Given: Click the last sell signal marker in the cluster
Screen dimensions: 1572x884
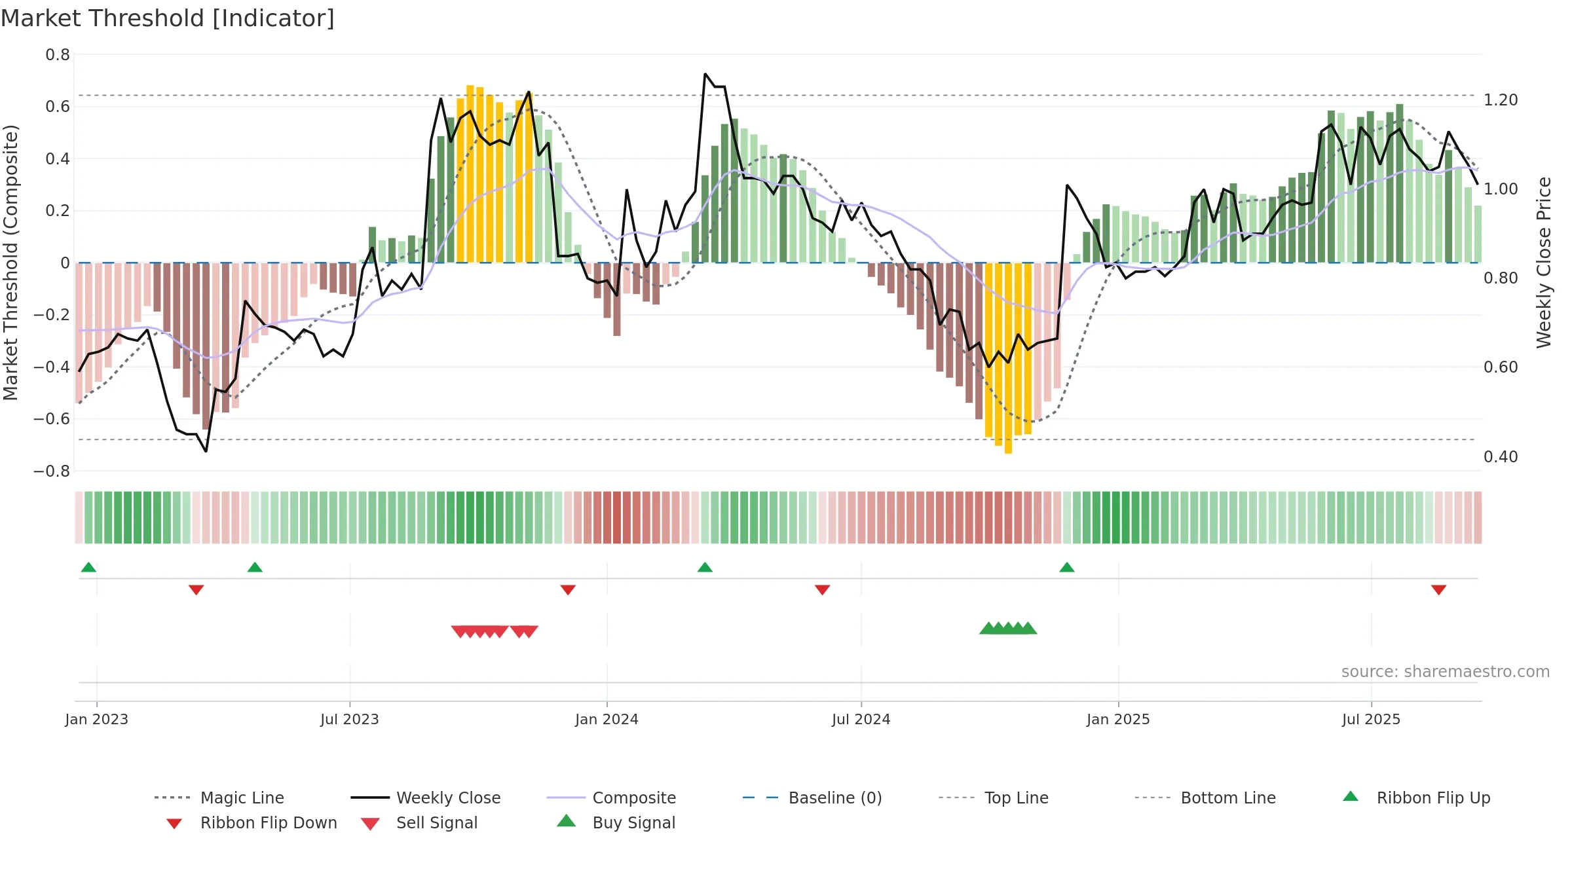Looking at the screenshot, I should pyautogui.click(x=529, y=632).
